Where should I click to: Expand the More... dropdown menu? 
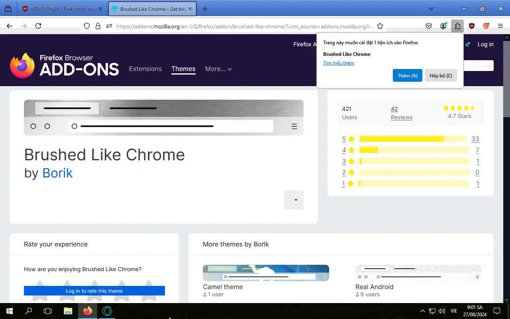pos(218,69)
